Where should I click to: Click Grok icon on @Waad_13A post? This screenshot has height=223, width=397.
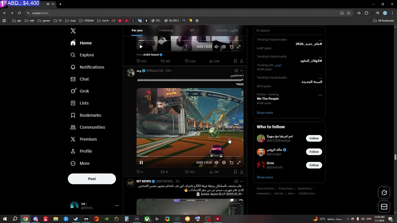pyautogui.click(x=236, y=71)
